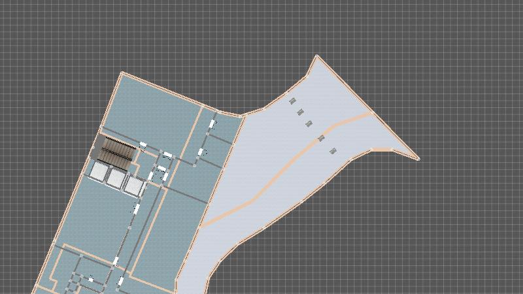This screenshot has height=294, width=523.
Task: Select the bottommost small gray marker
Action: coord(333,151)
